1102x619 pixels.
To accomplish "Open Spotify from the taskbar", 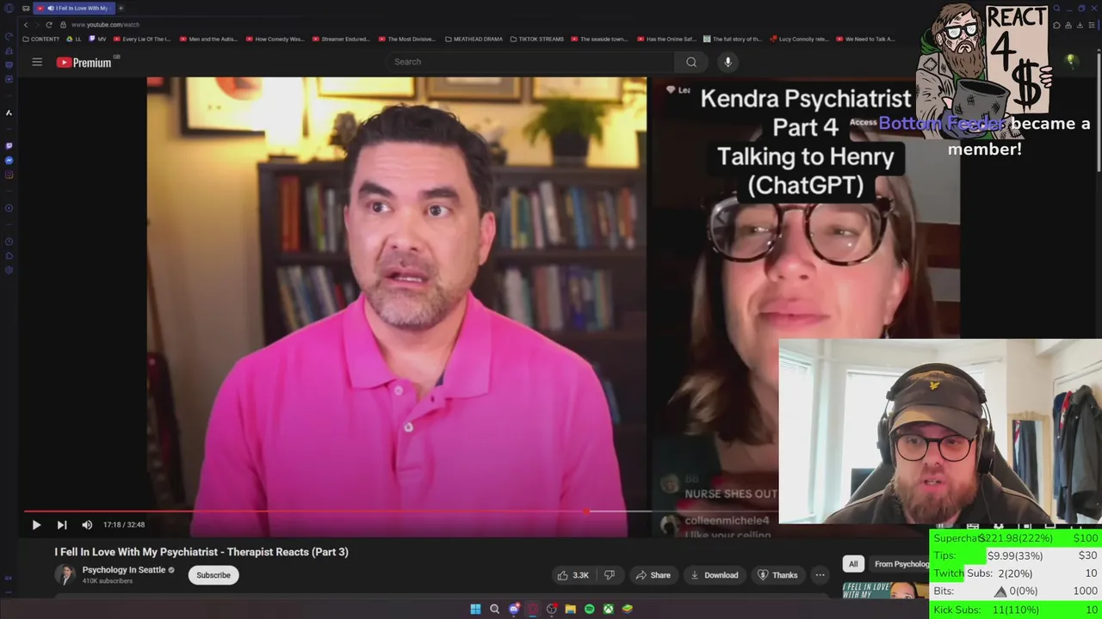I will 589,609.
